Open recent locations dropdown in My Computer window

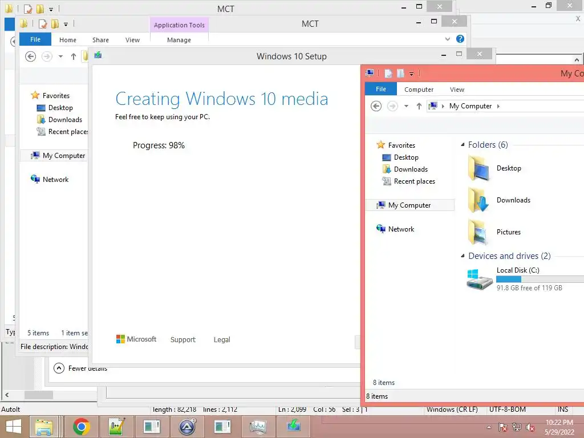click(x=406, y=106)
